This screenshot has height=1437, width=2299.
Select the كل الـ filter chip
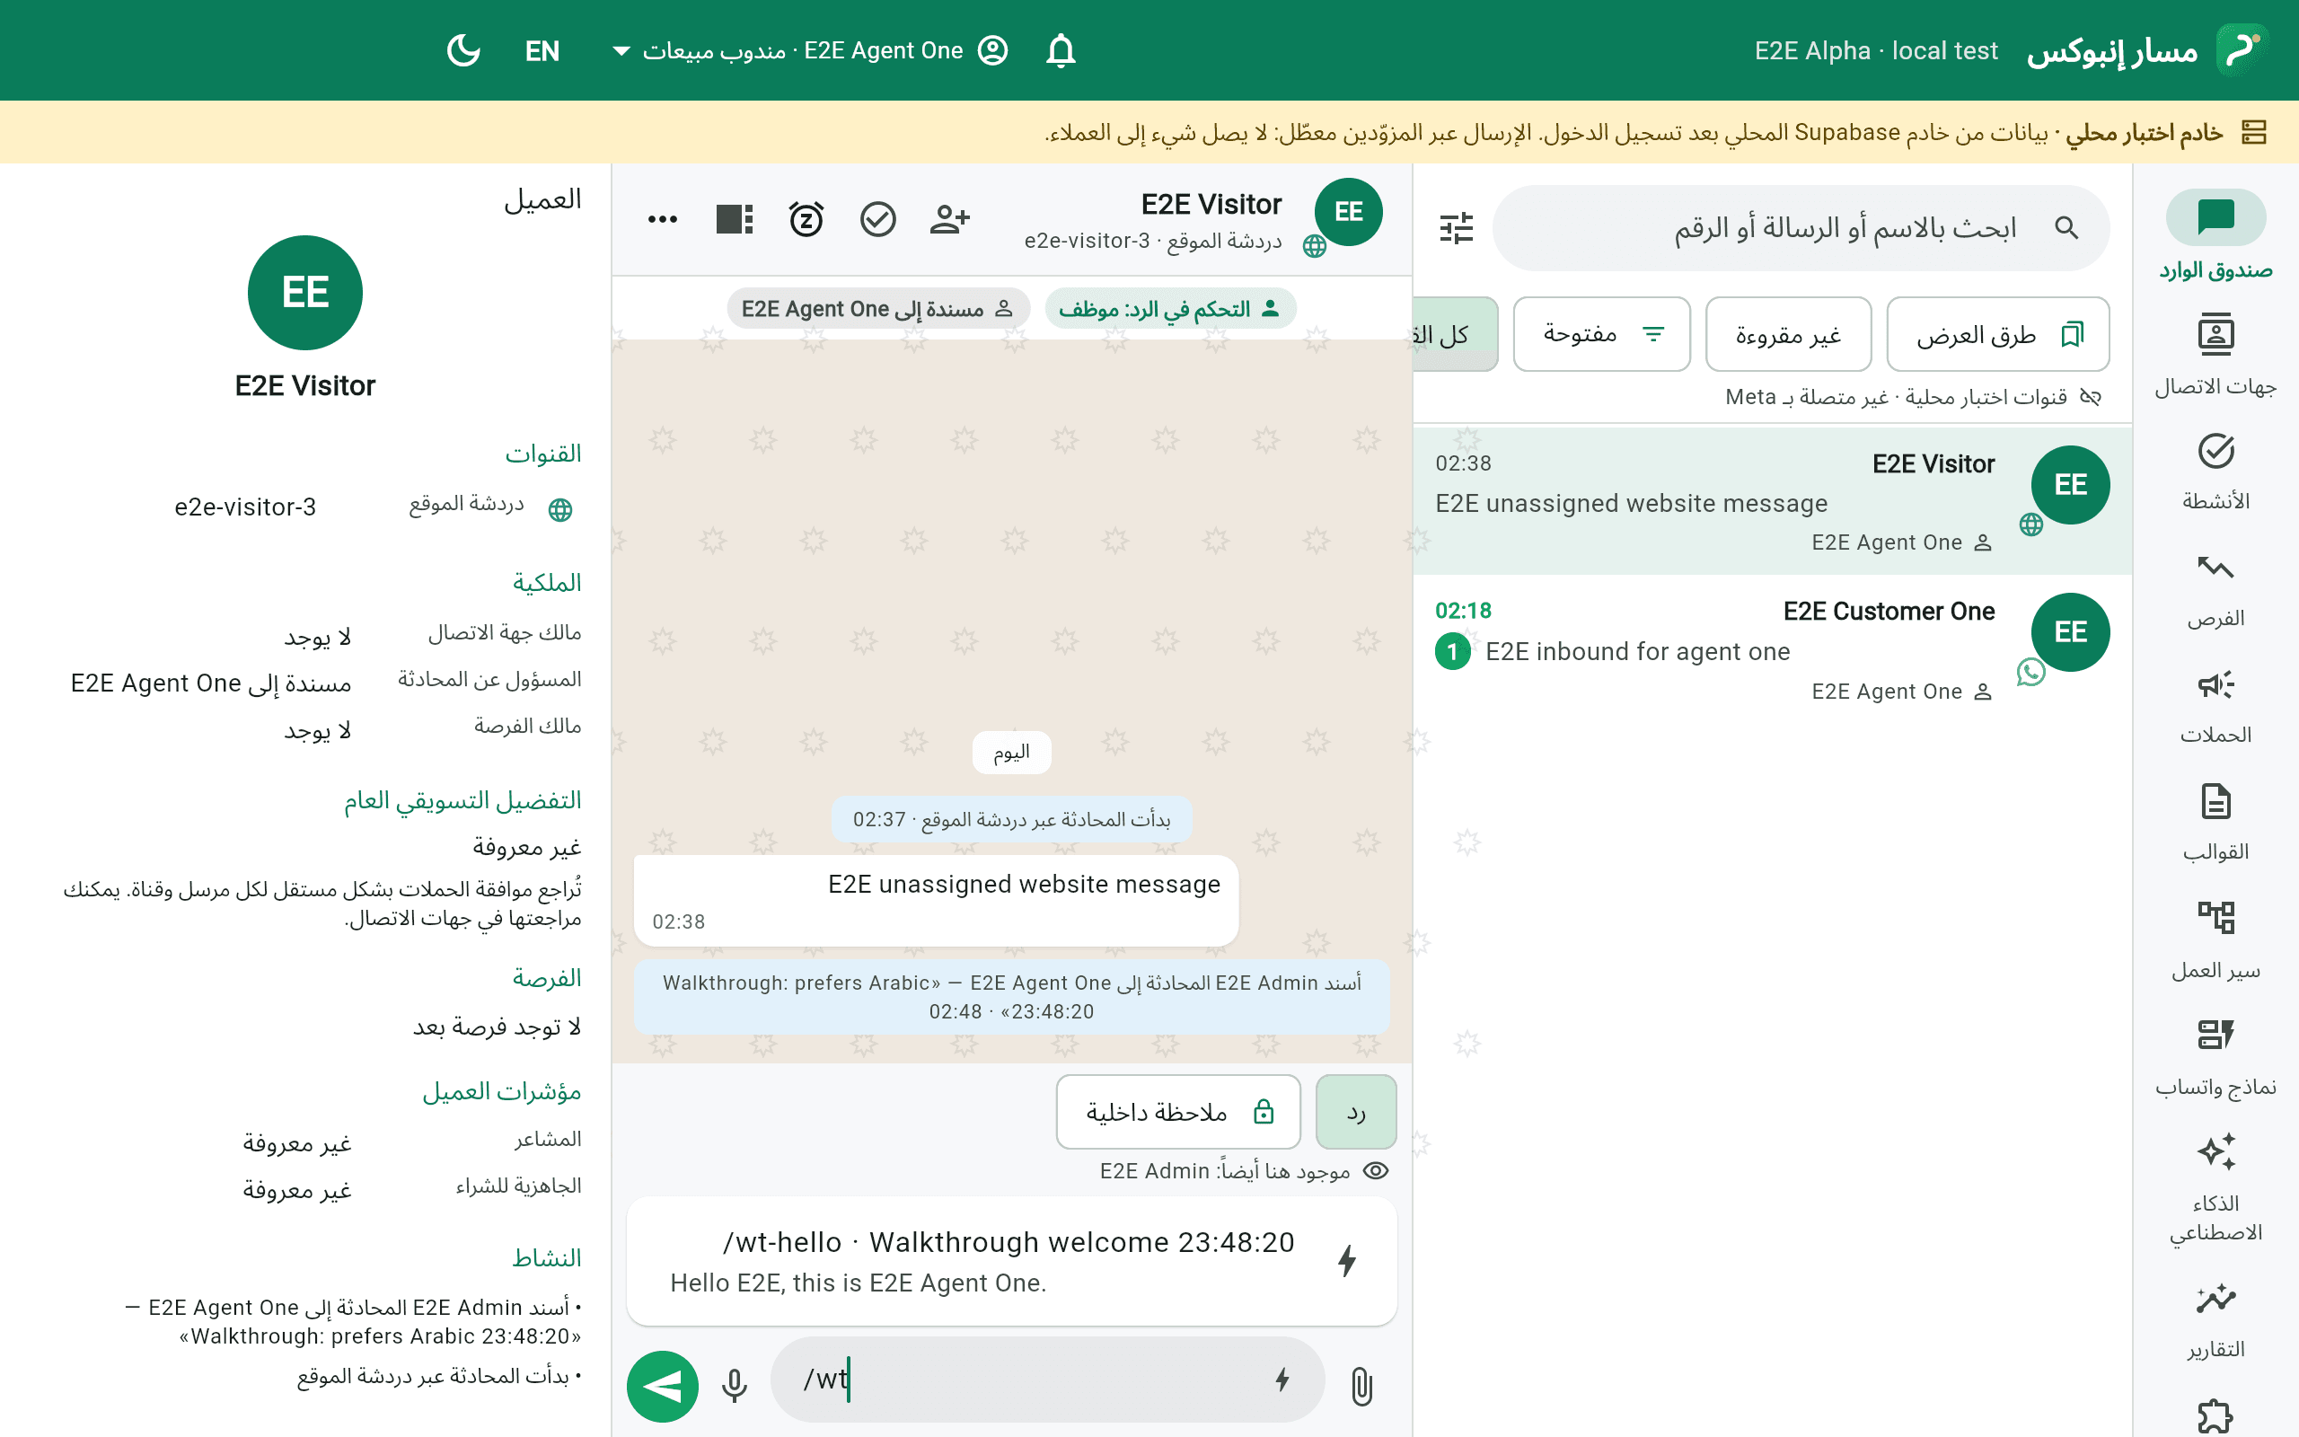pyautogui.click(x=1456, y=334)
